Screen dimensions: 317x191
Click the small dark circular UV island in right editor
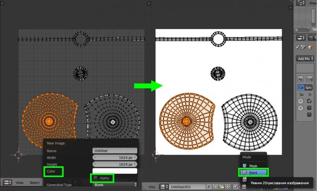pyautogui.click(x=218, y=73)
